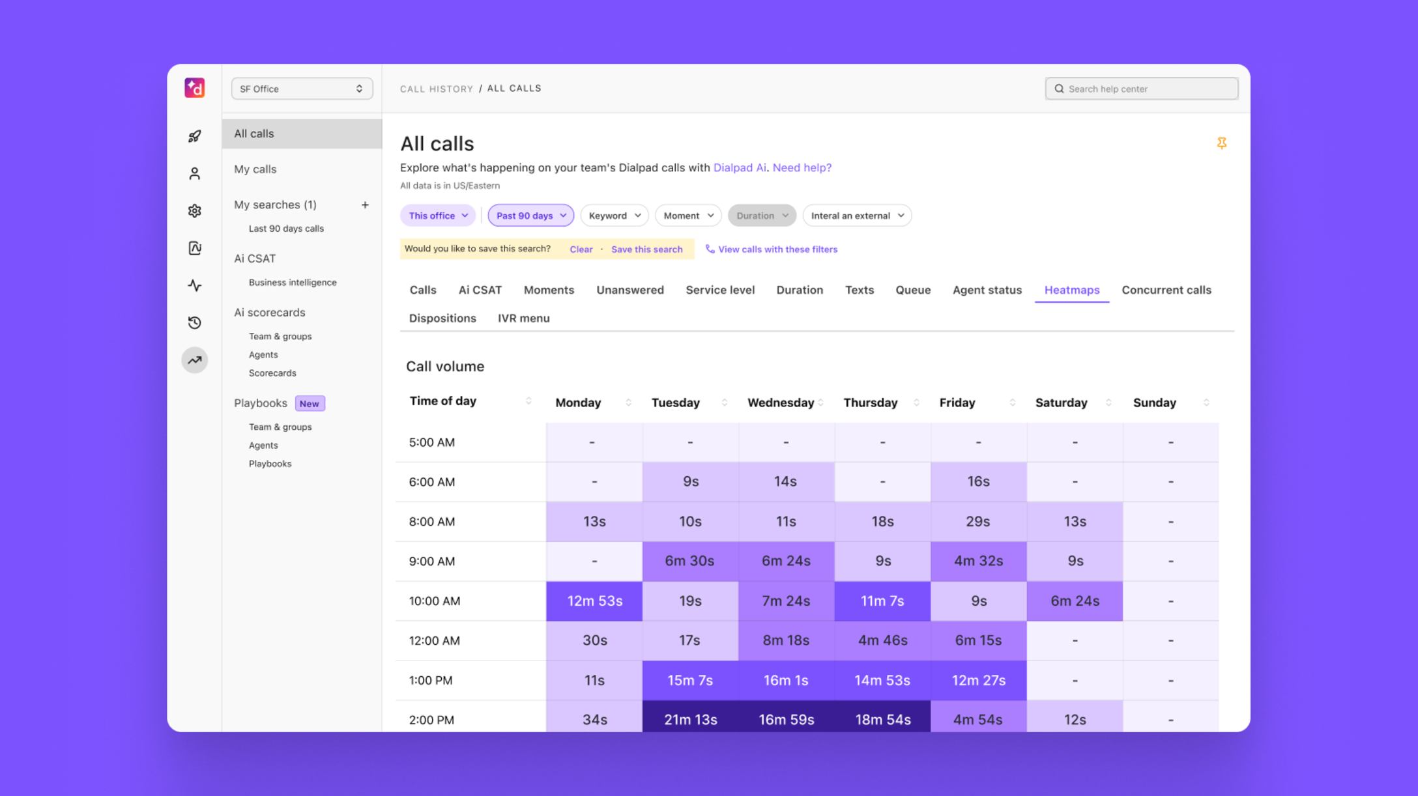The height and width of the screenshot is (796, 1418).
Task: Toggle the 'Interal an external' filter
Action: pos(856,215)
